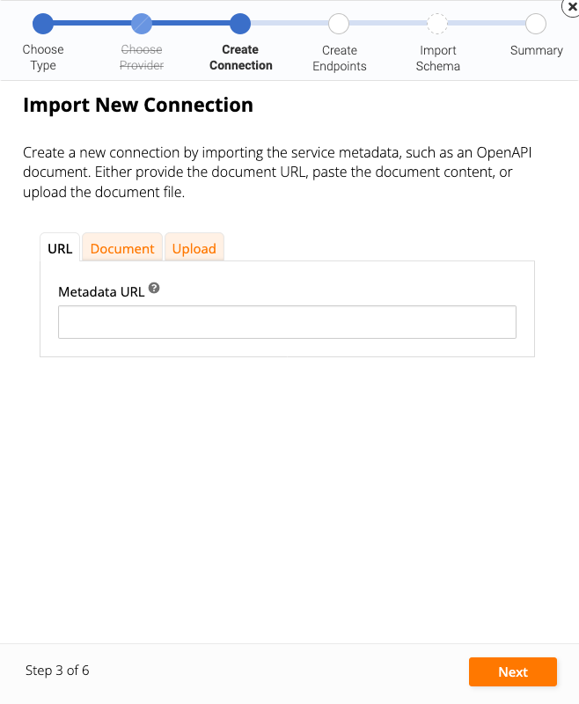Image resolution: width=579 pixels, height=704 pixels.
Task: Close the Import New Connection dialog
Action: [571, 7]
